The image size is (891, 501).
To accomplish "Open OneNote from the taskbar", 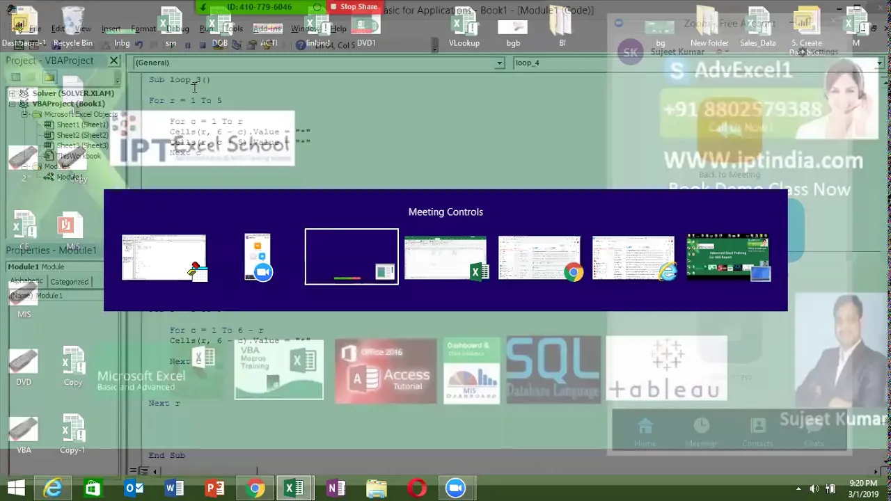I will click(x=336, y=488).
